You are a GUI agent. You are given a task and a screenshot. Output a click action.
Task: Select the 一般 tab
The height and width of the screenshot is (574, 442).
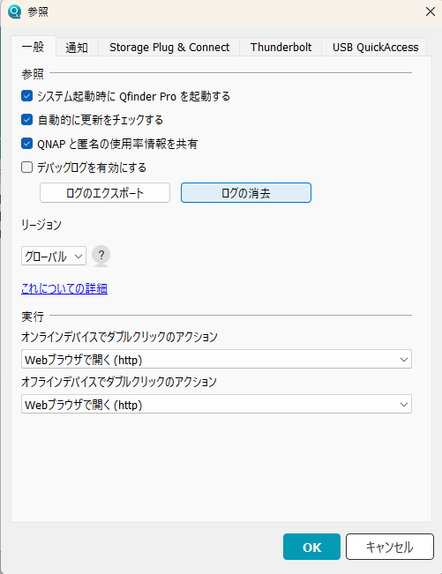click(x=34, y=47)
